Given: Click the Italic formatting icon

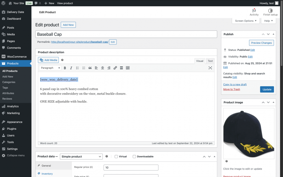Looking at the screenshot, I should click(71, 68).
